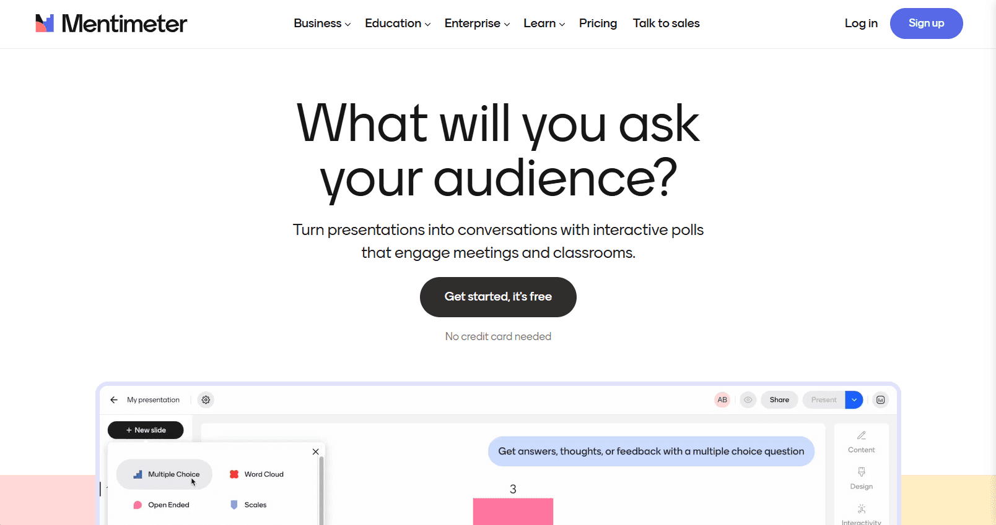Click the multiple choice tooltip bubble
The height and width of the screenshot is (525, 996).
(651, 451)
